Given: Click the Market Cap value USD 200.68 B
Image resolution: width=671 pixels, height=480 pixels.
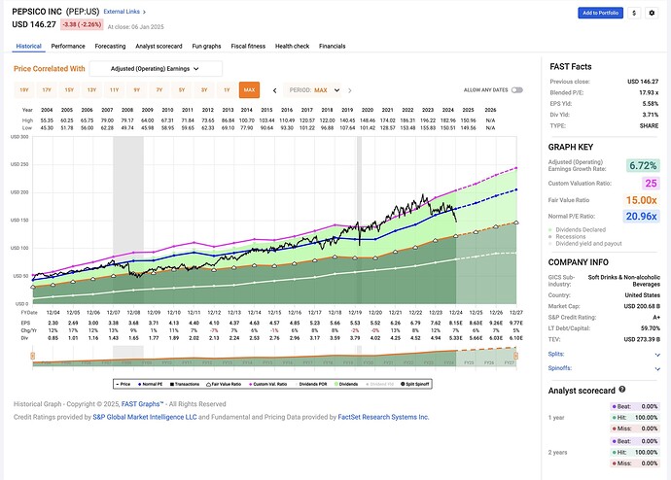Looking at the screenshot, I should [642, 306].
